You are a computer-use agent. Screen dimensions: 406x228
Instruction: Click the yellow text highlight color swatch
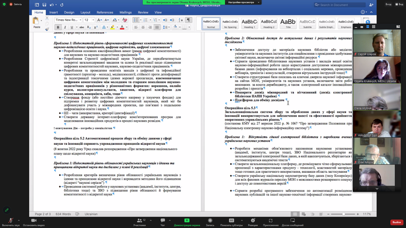pos(113,27)
